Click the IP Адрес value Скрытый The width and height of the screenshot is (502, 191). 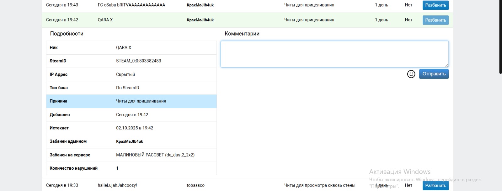[x=125, y=74]
